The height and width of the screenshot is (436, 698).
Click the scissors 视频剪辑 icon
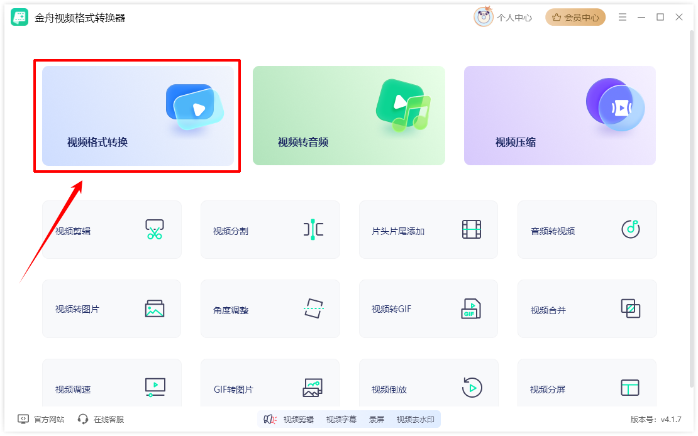pyautogui.click(x=155, y=229)
